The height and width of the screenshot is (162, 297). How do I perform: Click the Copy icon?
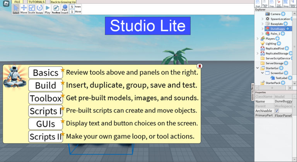click(x=272, y=3)
